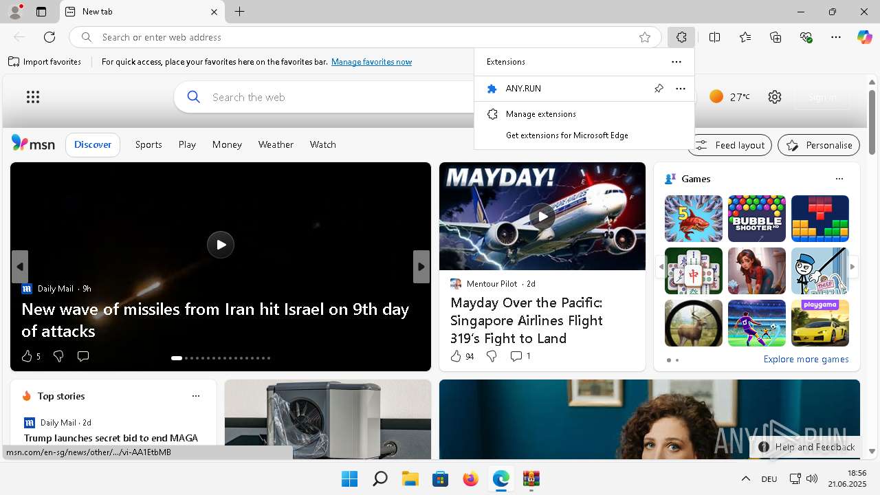
Task: Open the Bubble Shooter game tile
Action: pos(757,219)
